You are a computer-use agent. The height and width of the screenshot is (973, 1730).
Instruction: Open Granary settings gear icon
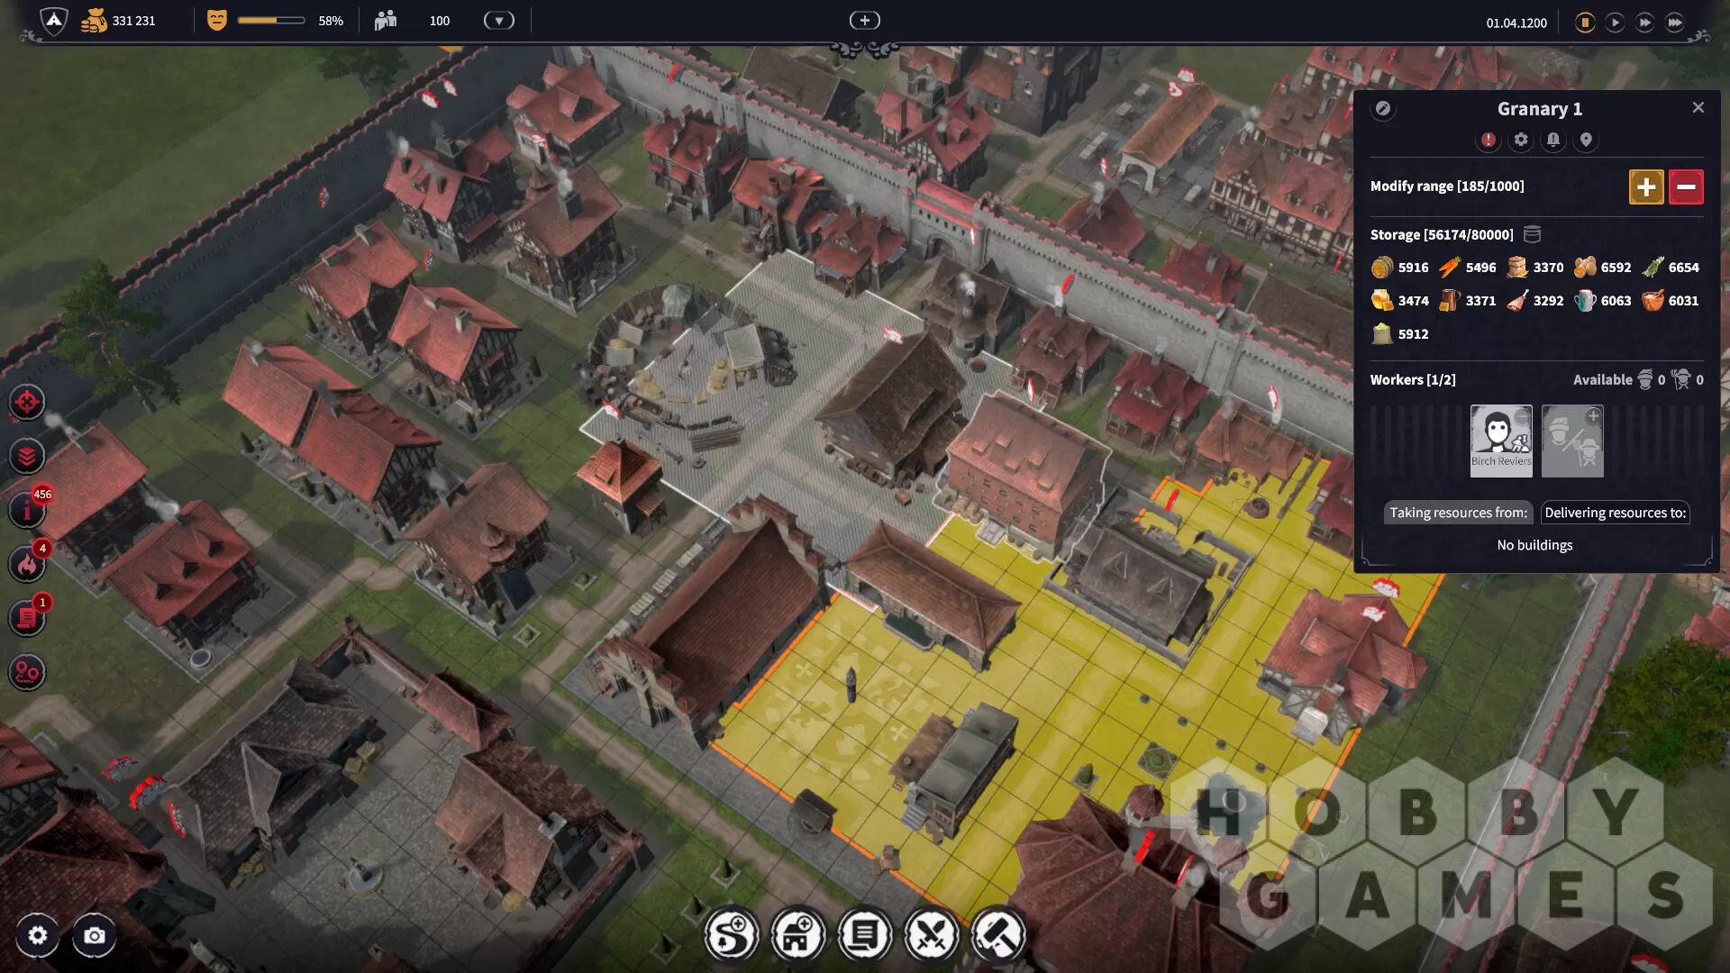(x=1521, y=140)
